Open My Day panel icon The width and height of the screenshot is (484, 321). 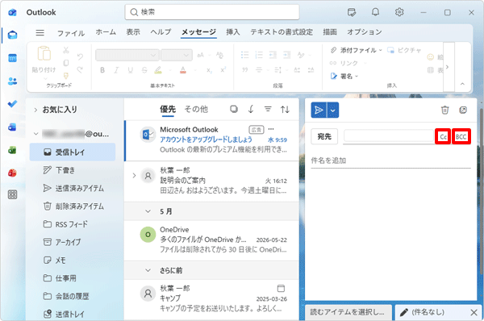click(352, 12)
